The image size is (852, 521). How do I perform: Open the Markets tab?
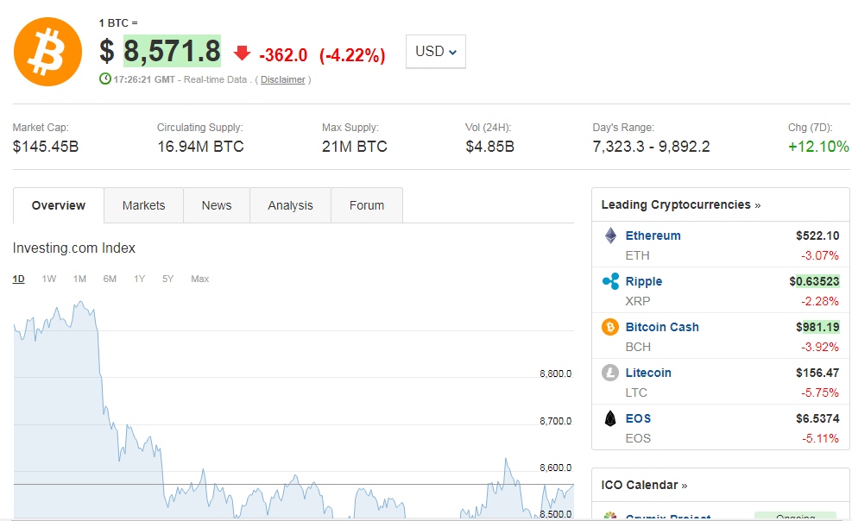click(143, 205)
